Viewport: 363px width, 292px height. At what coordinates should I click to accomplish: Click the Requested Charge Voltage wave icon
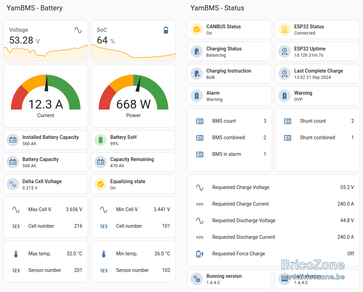200,187
